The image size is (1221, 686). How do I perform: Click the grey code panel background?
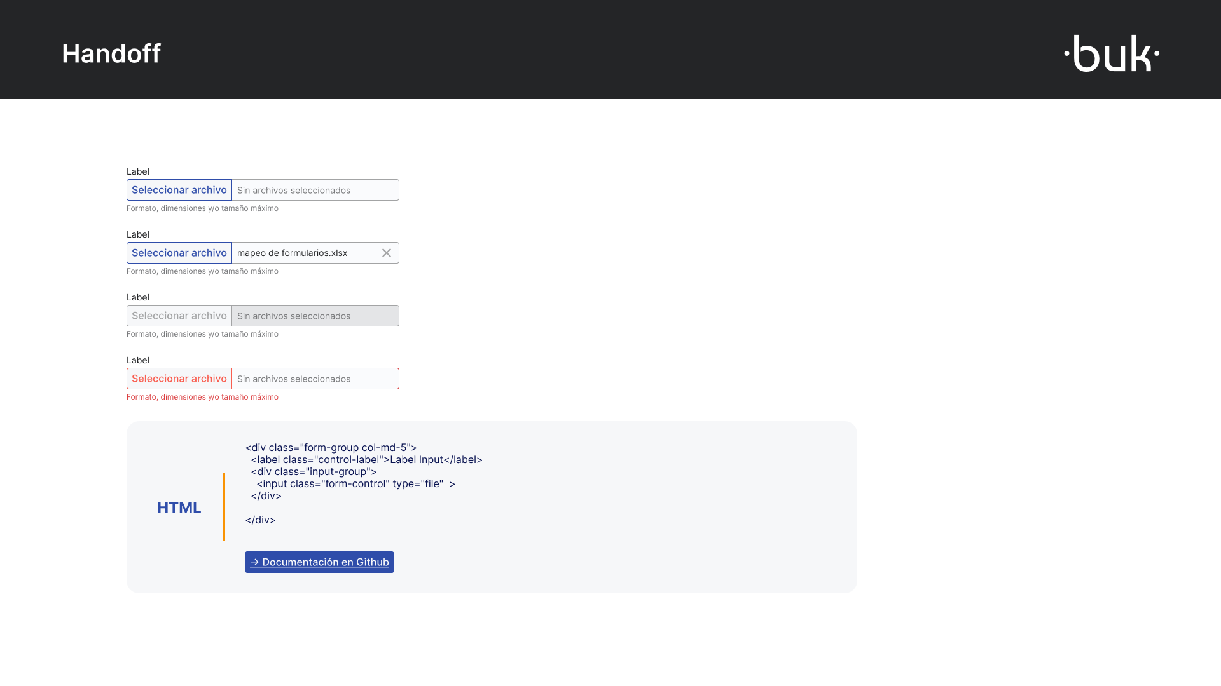pos(700,507)
